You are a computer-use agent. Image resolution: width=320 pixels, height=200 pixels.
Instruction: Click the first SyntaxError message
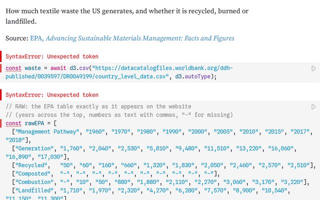pyautogui.click(x=52, y=56)
